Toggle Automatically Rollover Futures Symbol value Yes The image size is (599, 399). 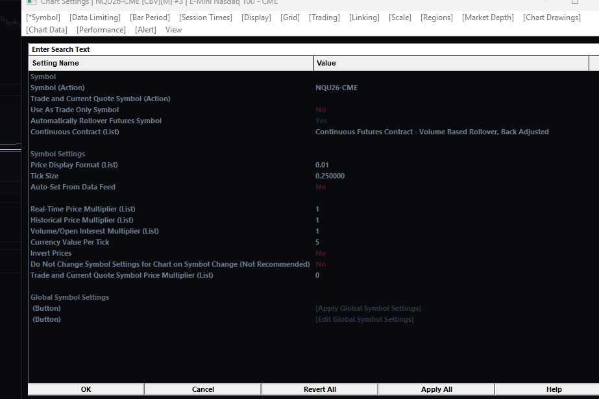tap(321, 121)
